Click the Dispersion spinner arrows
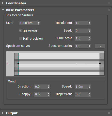The width and height of the screenshot is (112, 116). pyautogui.click(x=89, y=94)
